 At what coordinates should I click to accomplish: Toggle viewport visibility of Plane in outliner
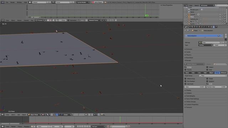(220, 17)
